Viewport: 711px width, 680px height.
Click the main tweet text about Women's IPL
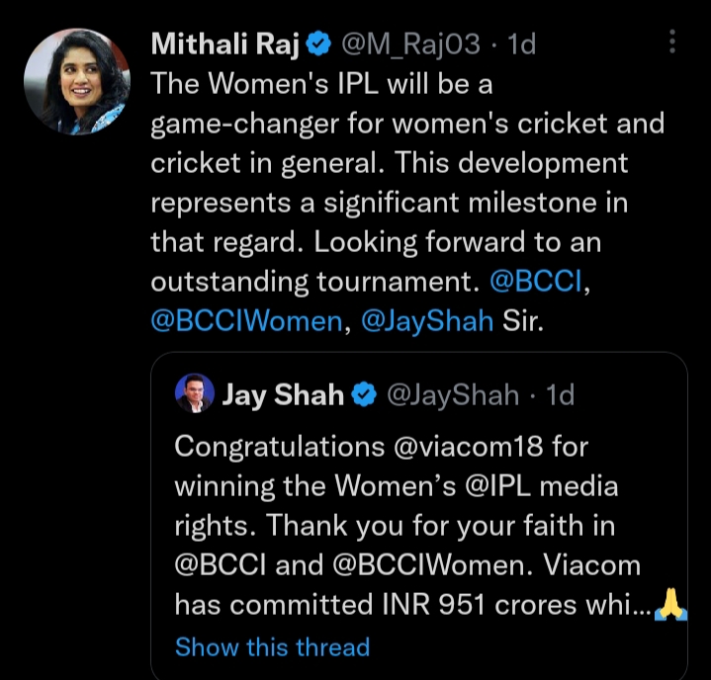(396, 163)
